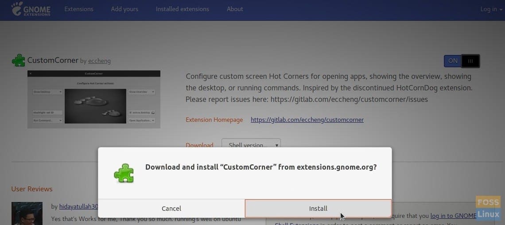Viewport: 505px width, 225px height.
Task: Open the About page
Action: (x=235, y=9)
